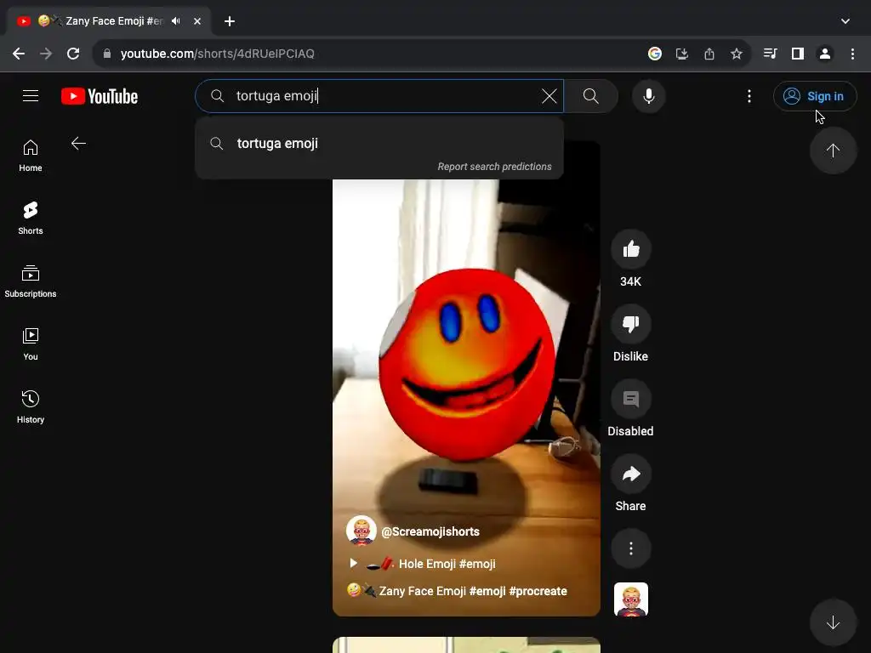Open the @Screamojishorts channel link
The width and height of the screenshot is (871, 653).
[430, 531]
